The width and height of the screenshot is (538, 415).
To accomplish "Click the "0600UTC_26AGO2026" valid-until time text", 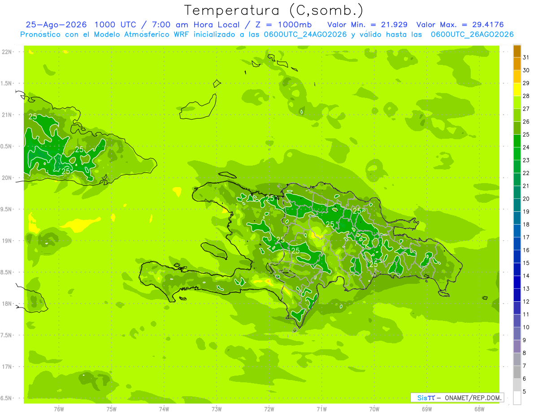I will coord(472,34).
